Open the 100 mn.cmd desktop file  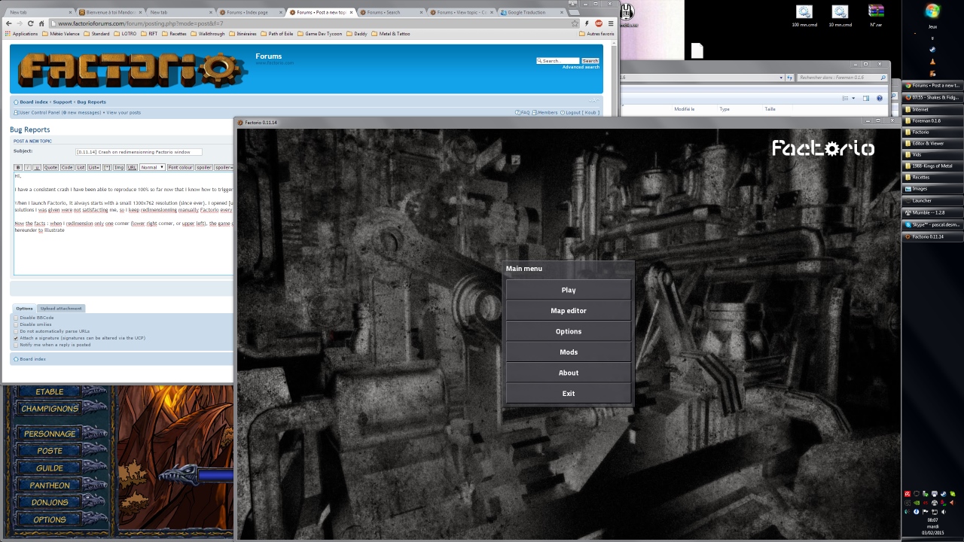(804, 17)
